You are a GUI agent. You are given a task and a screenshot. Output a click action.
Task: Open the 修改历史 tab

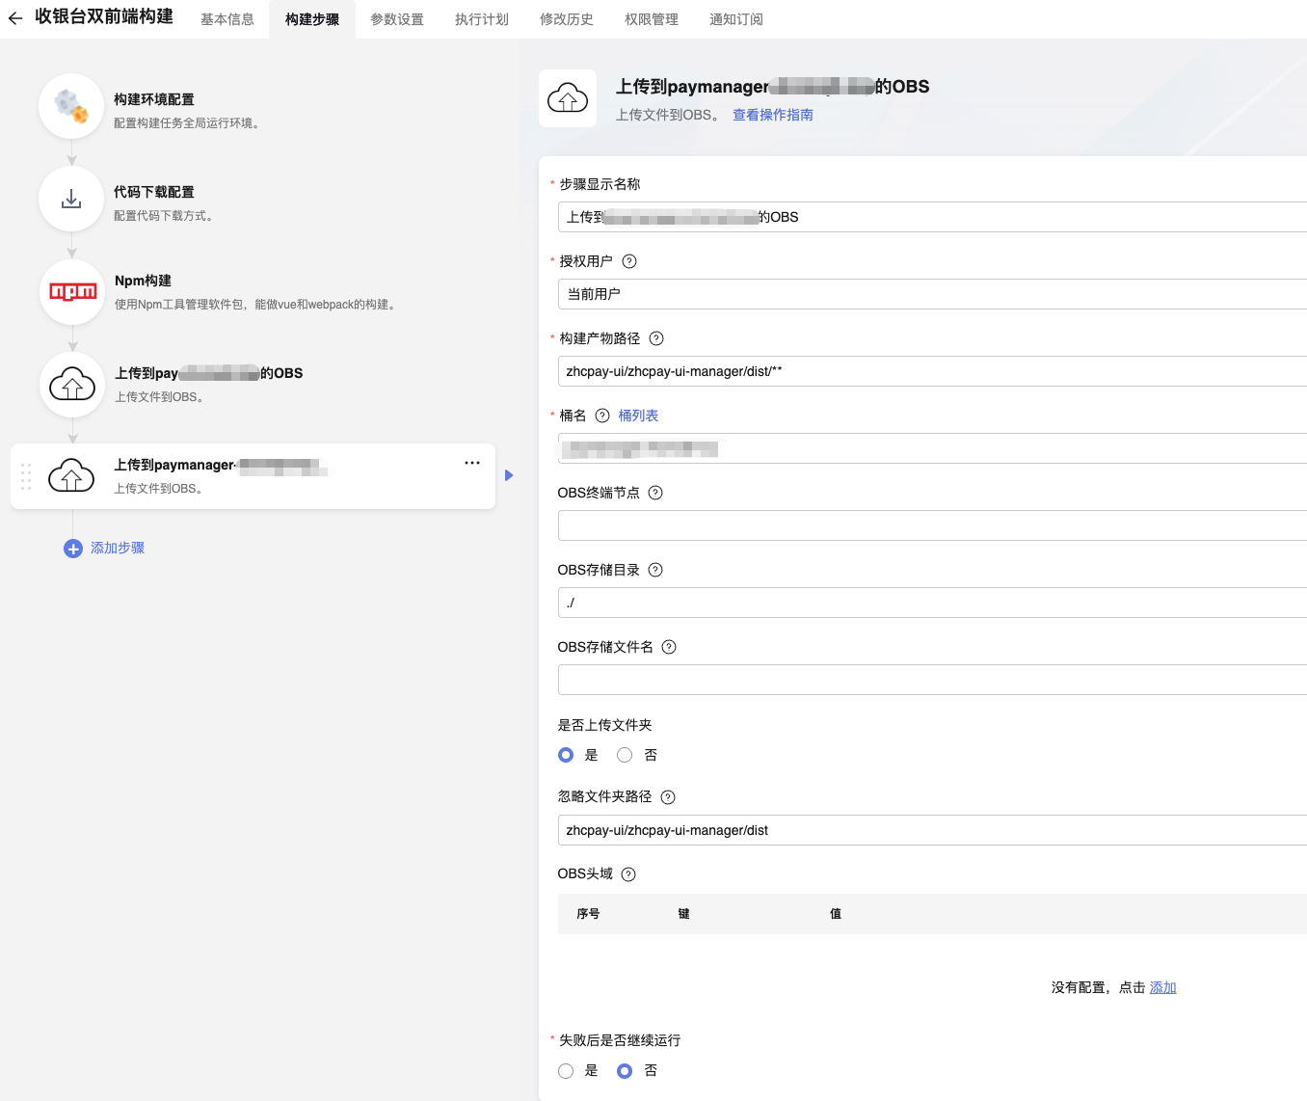click(567, 19)
